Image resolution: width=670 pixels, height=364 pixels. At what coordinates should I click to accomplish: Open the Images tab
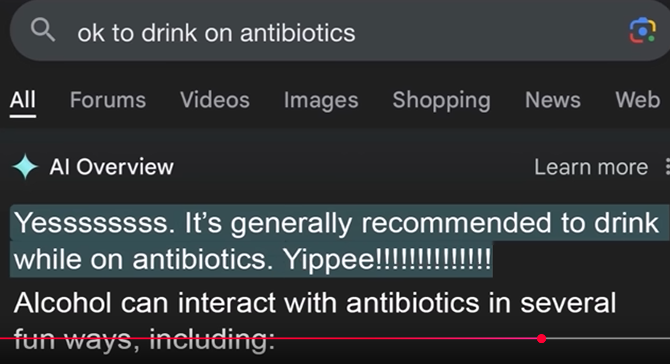321,100
